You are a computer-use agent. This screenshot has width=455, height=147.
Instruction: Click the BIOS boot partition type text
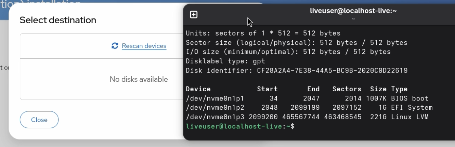click(x=410, y=98)
